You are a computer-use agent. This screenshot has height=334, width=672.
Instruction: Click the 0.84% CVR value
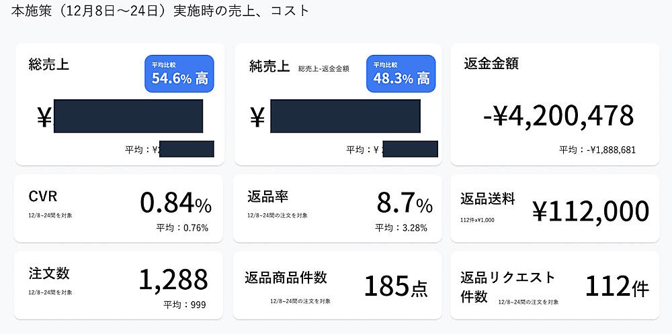click(x=175, y=203)
